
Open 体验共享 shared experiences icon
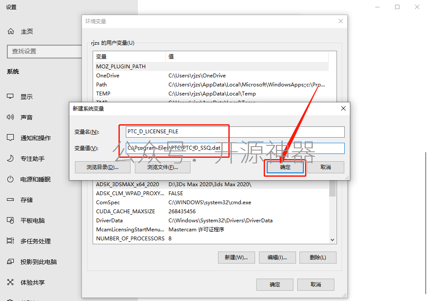click(10, 282)
